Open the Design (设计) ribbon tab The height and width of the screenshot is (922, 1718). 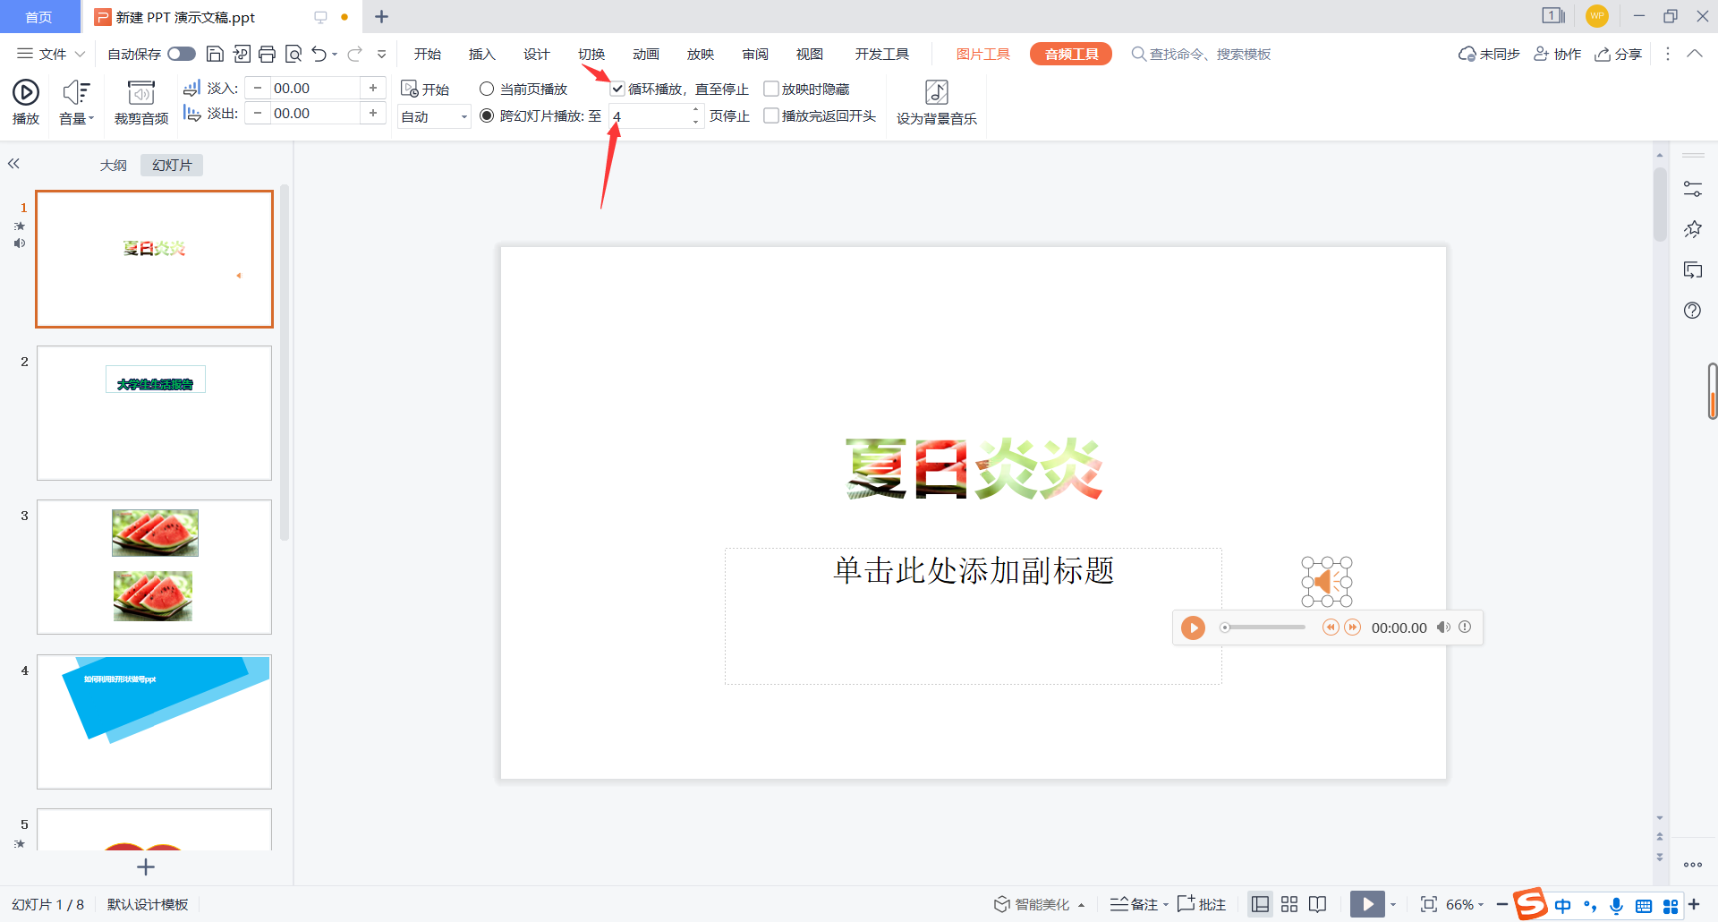(537, 54)
